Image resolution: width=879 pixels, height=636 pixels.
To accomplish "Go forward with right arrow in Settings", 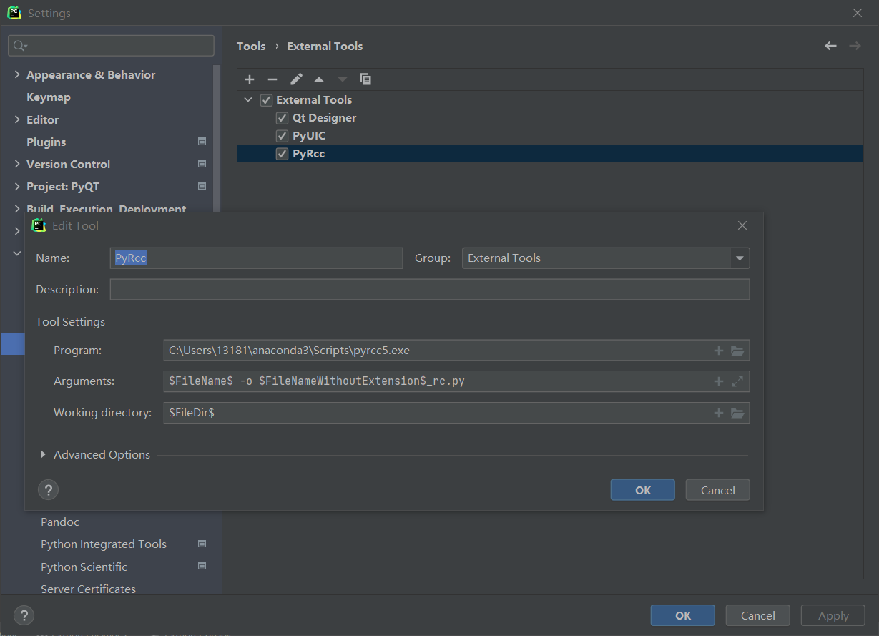I will (855, 46).
